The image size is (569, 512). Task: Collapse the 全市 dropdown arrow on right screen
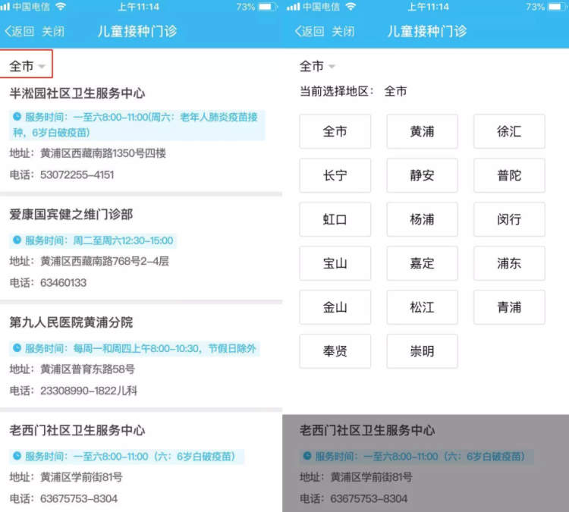(x=332, y=67)
